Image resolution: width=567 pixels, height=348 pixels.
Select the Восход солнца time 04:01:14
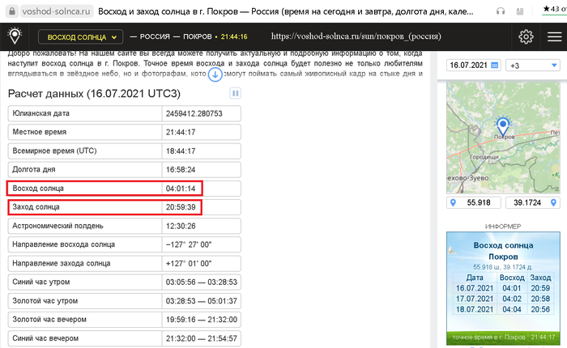pos(181,188)
